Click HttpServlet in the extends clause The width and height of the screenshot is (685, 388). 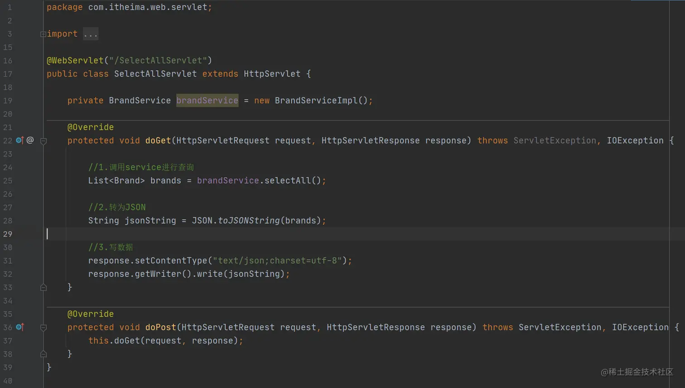(x=272, y=73)
